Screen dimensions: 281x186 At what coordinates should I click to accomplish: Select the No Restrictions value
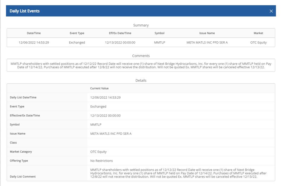(101, 161)
